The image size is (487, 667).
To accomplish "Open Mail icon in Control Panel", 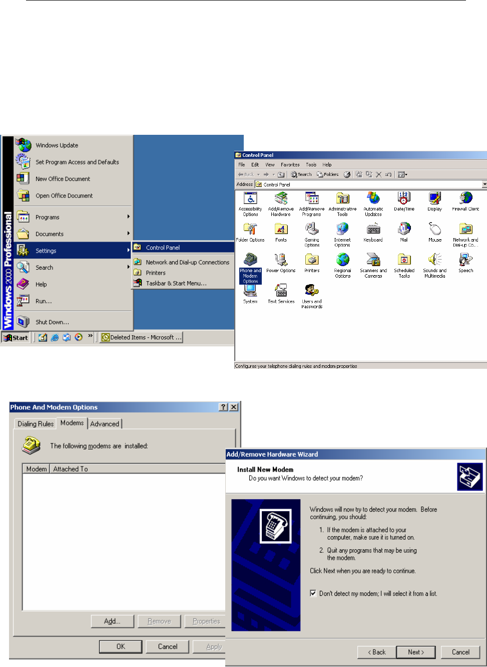I will point(404,233).
